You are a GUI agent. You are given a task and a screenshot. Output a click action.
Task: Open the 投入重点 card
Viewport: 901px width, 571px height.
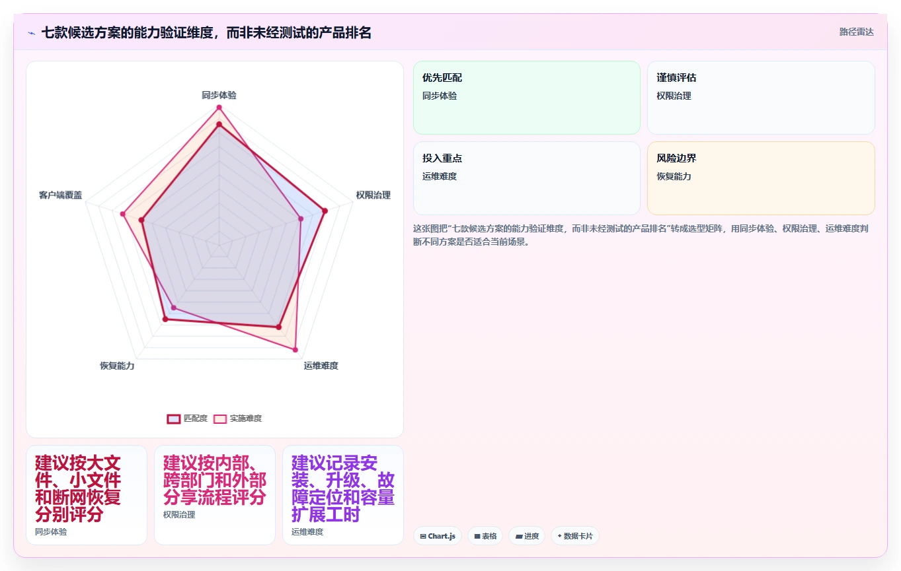pyautogui.click(x=527, y=178)
